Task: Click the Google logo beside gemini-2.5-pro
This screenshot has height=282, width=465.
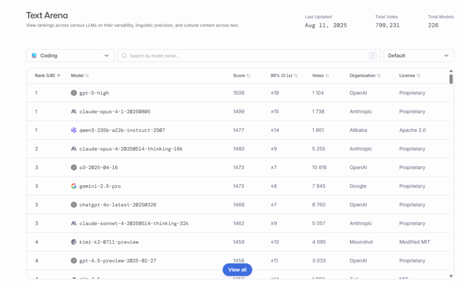Action: (x=74, y=186)
